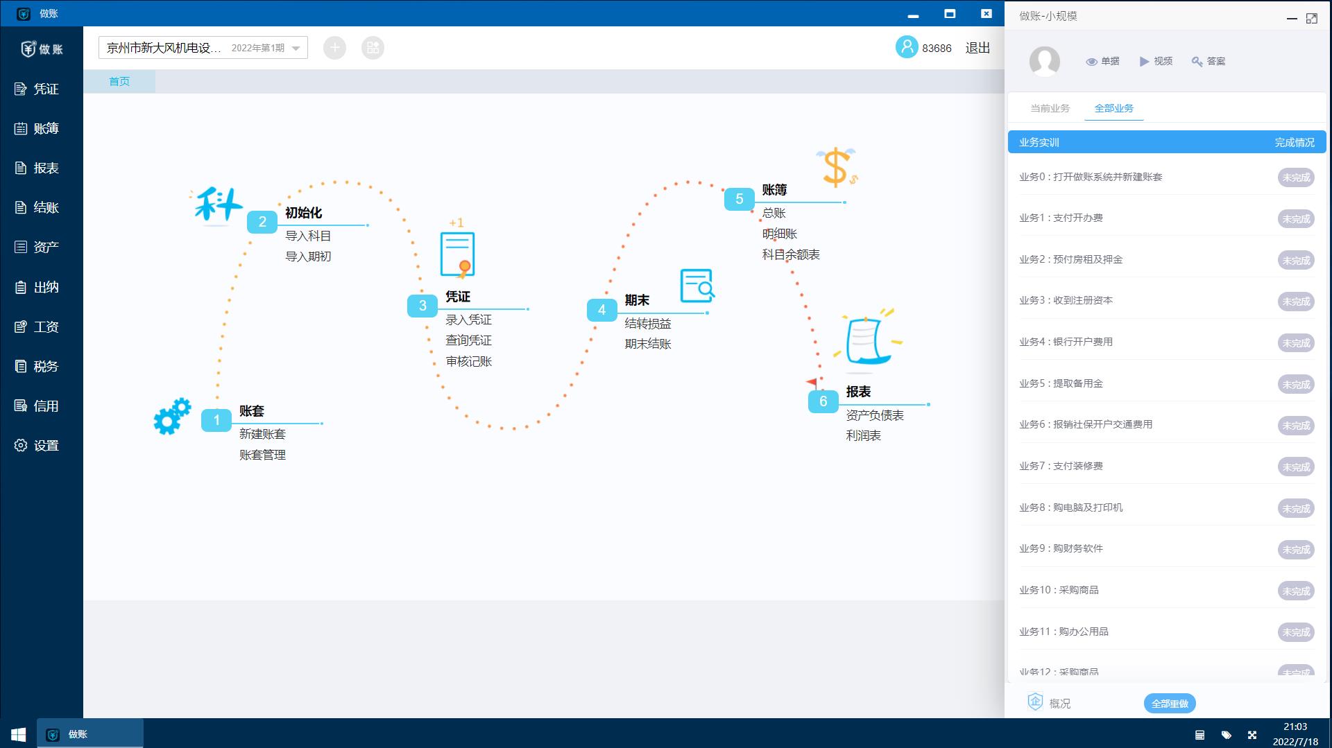
Task: Open the 信用 sidebar menu
Action: tap(37, 406)
